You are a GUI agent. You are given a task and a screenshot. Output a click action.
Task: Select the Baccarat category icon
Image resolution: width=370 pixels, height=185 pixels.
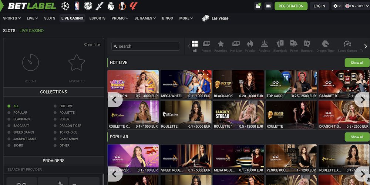(307, 44)
